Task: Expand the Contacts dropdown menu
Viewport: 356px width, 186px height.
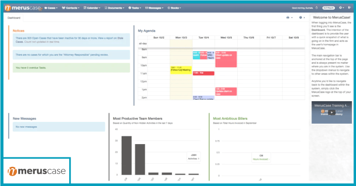Action: click(71, 8)
